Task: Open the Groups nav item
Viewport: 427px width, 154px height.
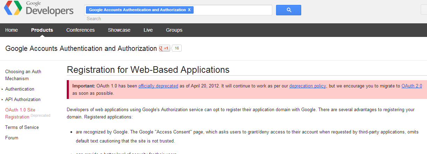Action: (x=174, y=30)
